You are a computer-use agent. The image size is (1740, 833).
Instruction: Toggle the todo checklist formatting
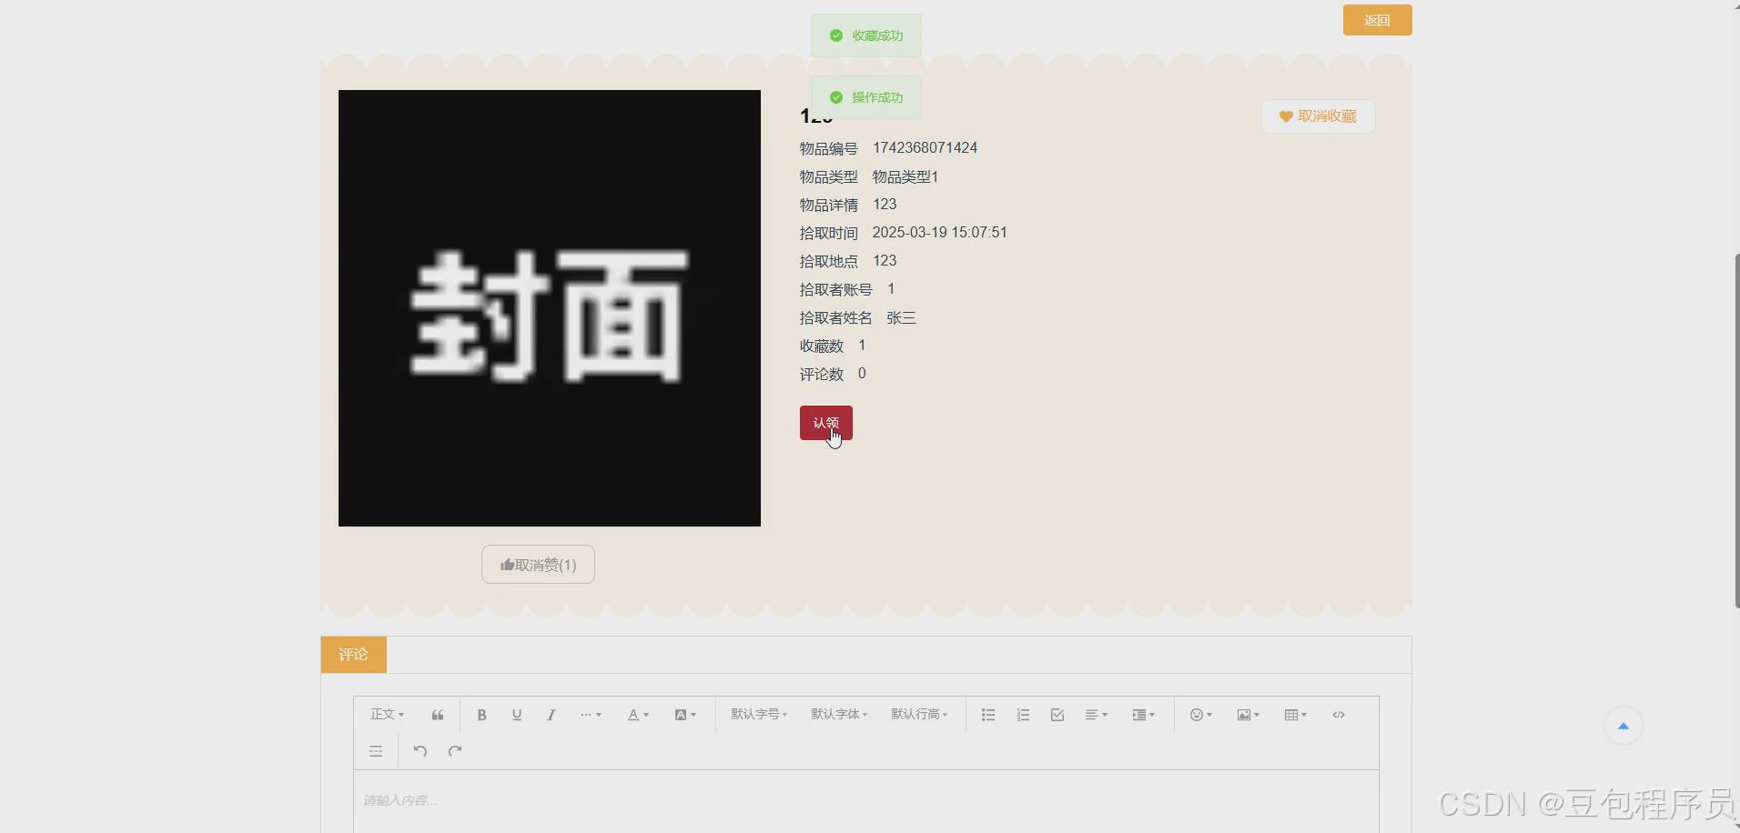(1057, 715)
